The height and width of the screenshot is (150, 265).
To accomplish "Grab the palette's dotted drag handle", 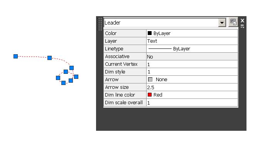I will tap(100, 24).
